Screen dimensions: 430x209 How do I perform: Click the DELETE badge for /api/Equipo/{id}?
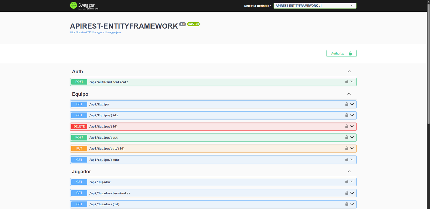[x=79, y=126]
